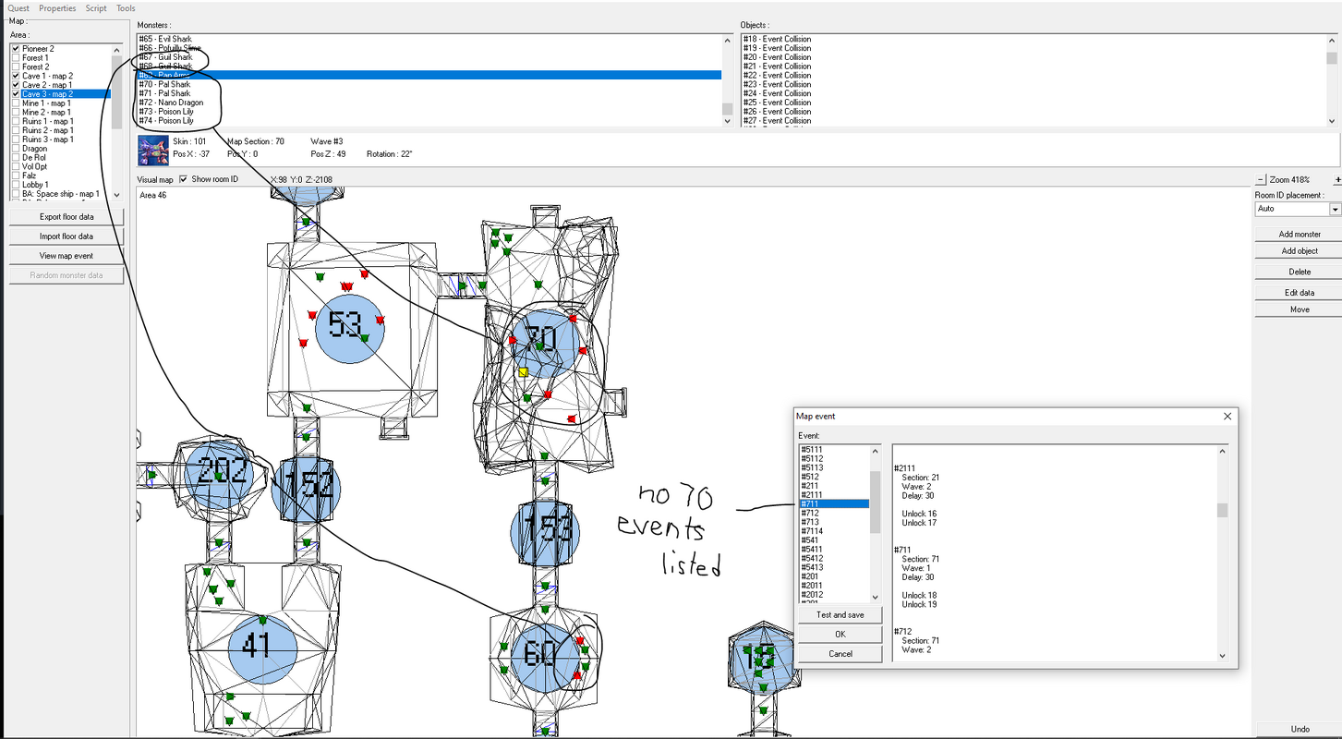Zoom in with the plus button

point(1337,179)
